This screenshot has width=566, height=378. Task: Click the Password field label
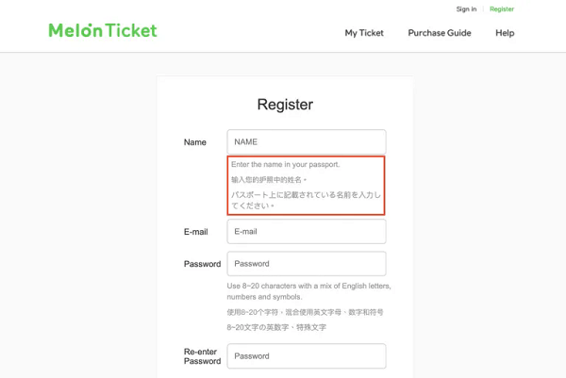(202, 264)
